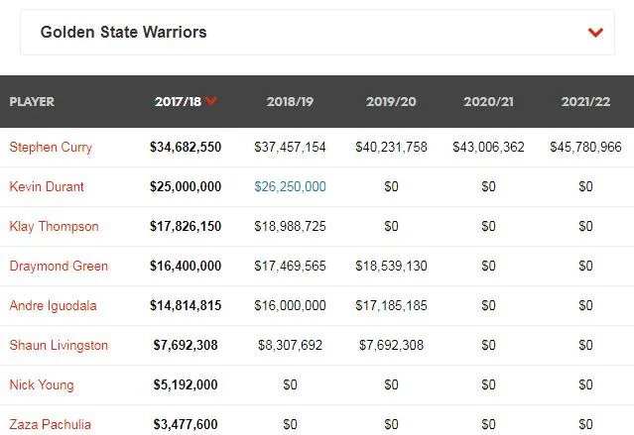634x435 pixels.
Task: Click Stephen Curry's $34,682,550 salary cell
Action: [x=186, y=147]
